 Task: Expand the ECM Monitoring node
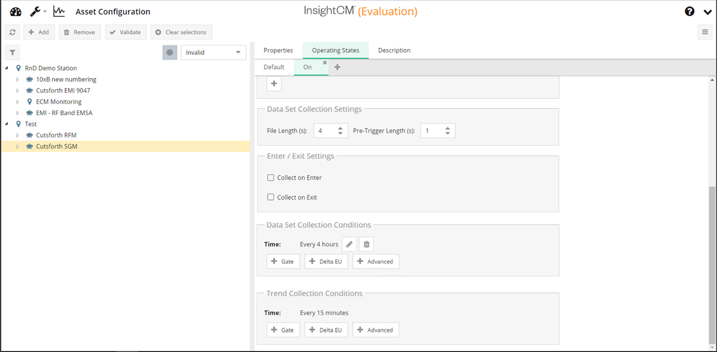18,102
